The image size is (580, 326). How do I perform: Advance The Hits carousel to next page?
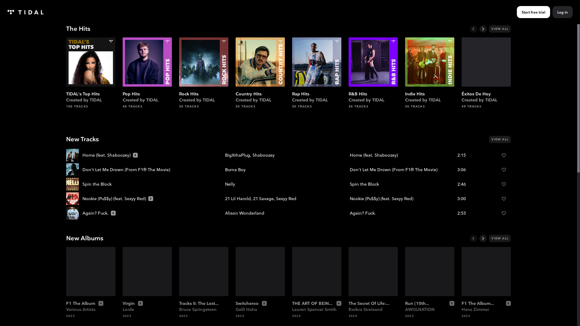tap(483, 29)
